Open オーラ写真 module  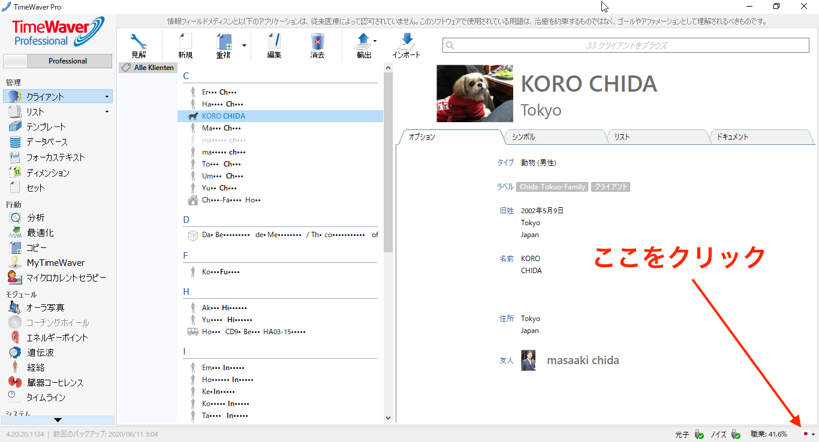[x=45, y=308]
